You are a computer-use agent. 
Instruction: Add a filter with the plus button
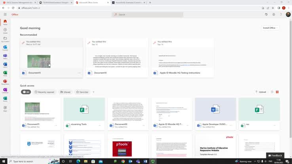point(93,92)
